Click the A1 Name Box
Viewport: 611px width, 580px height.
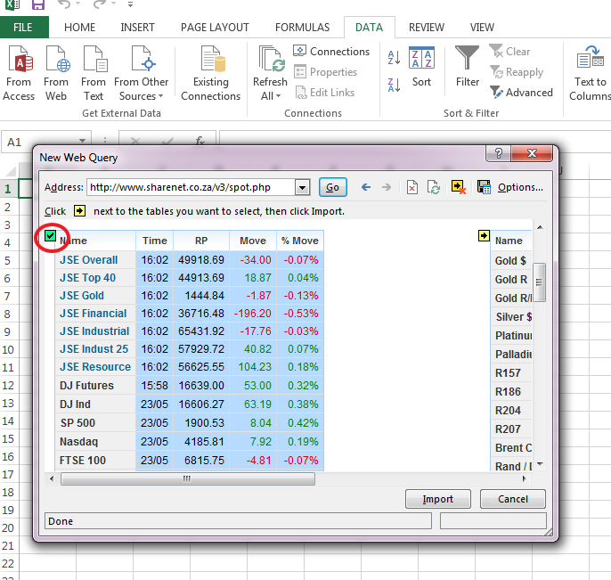click(41, 142)
